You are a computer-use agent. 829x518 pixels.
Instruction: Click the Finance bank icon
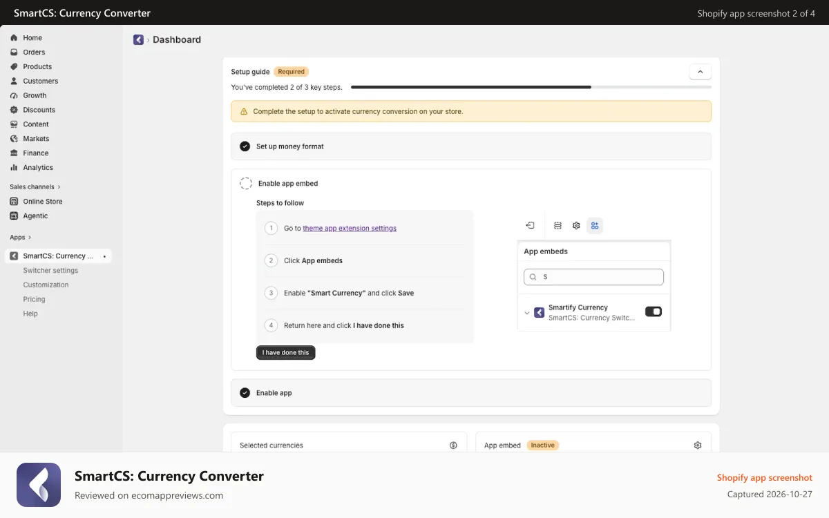coord(14,153)
